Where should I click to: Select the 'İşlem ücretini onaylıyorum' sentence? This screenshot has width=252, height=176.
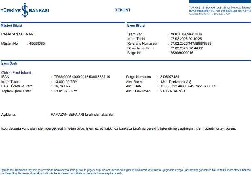(x=215, y=129)
